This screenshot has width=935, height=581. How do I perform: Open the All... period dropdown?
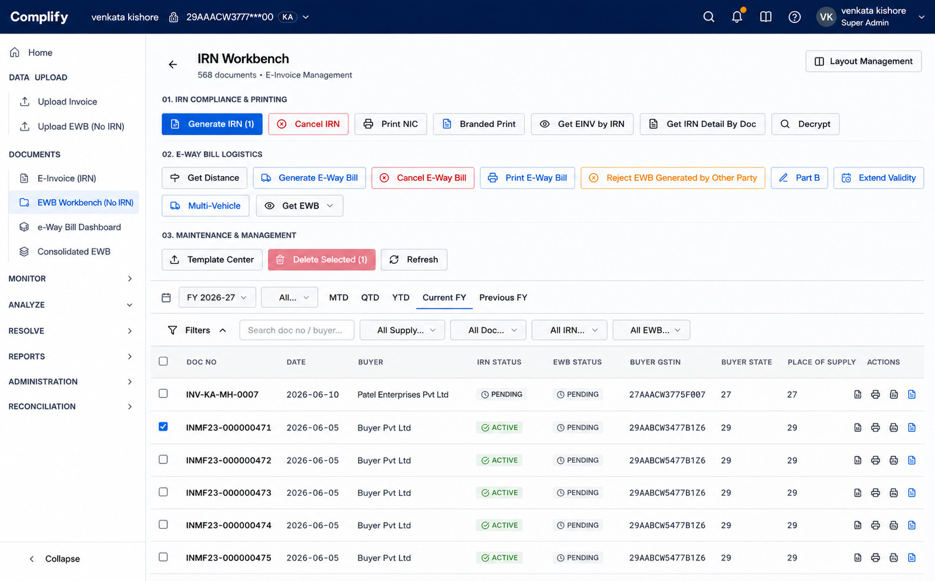pyautogui.click(x=290, y=298)
